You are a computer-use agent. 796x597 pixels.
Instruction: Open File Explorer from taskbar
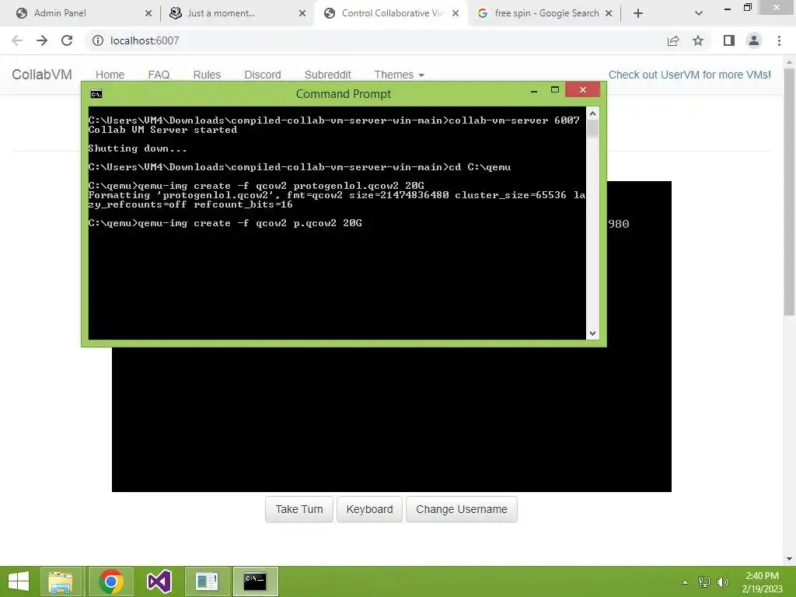point(61,581)
